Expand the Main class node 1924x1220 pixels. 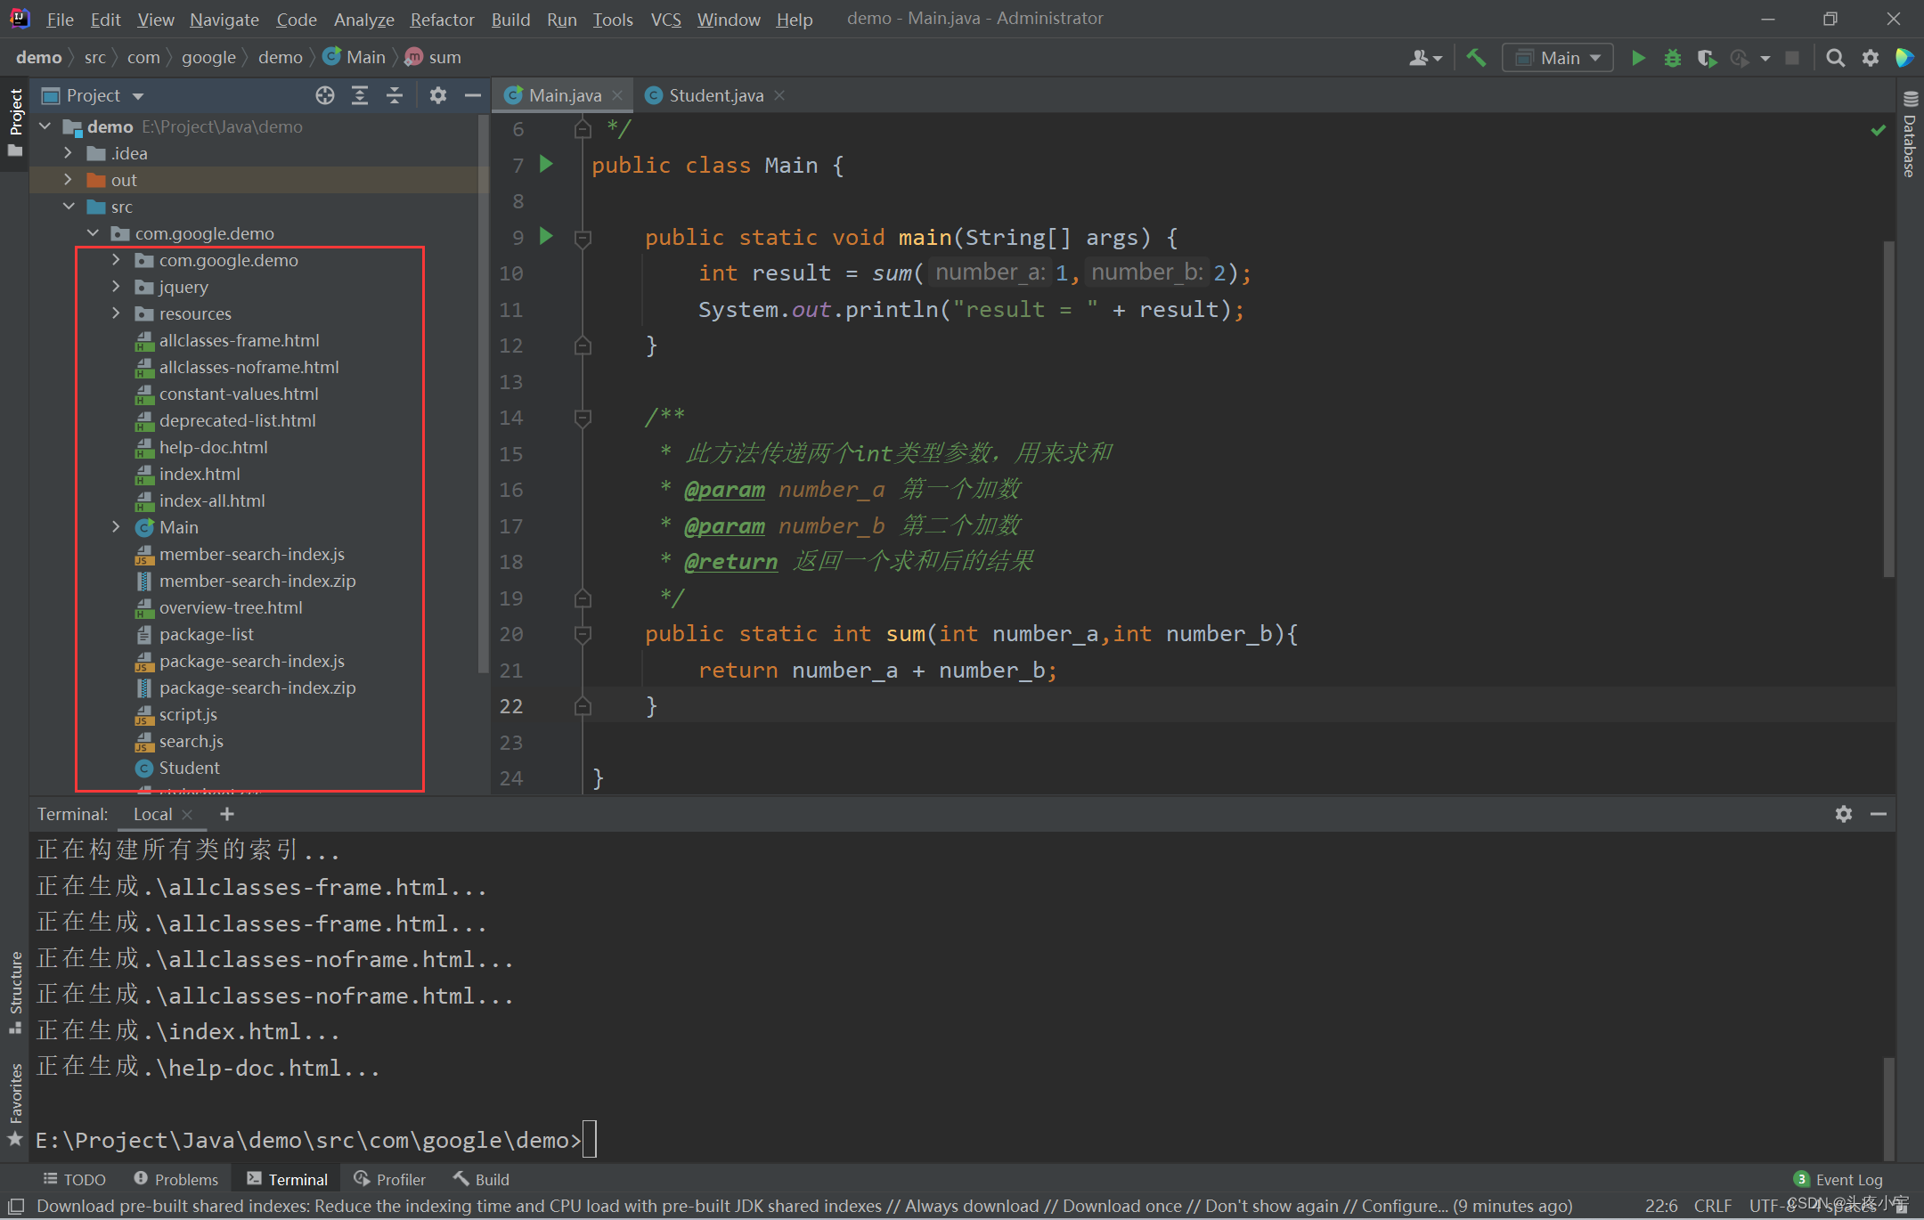117,527
